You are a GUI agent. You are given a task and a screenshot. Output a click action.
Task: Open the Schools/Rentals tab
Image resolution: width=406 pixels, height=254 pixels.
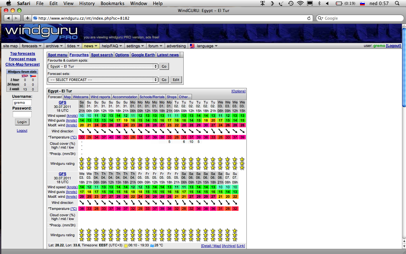point(152,97)
